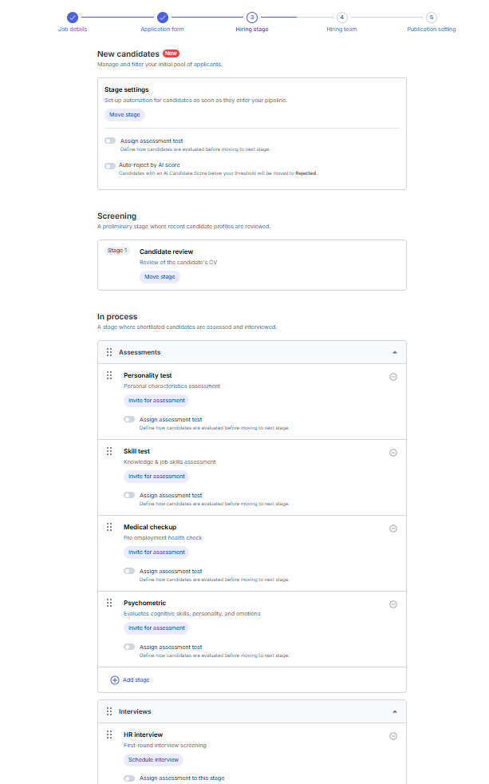Click the plus icon beside Add stage
489x784 pixels.
point(115,680)
